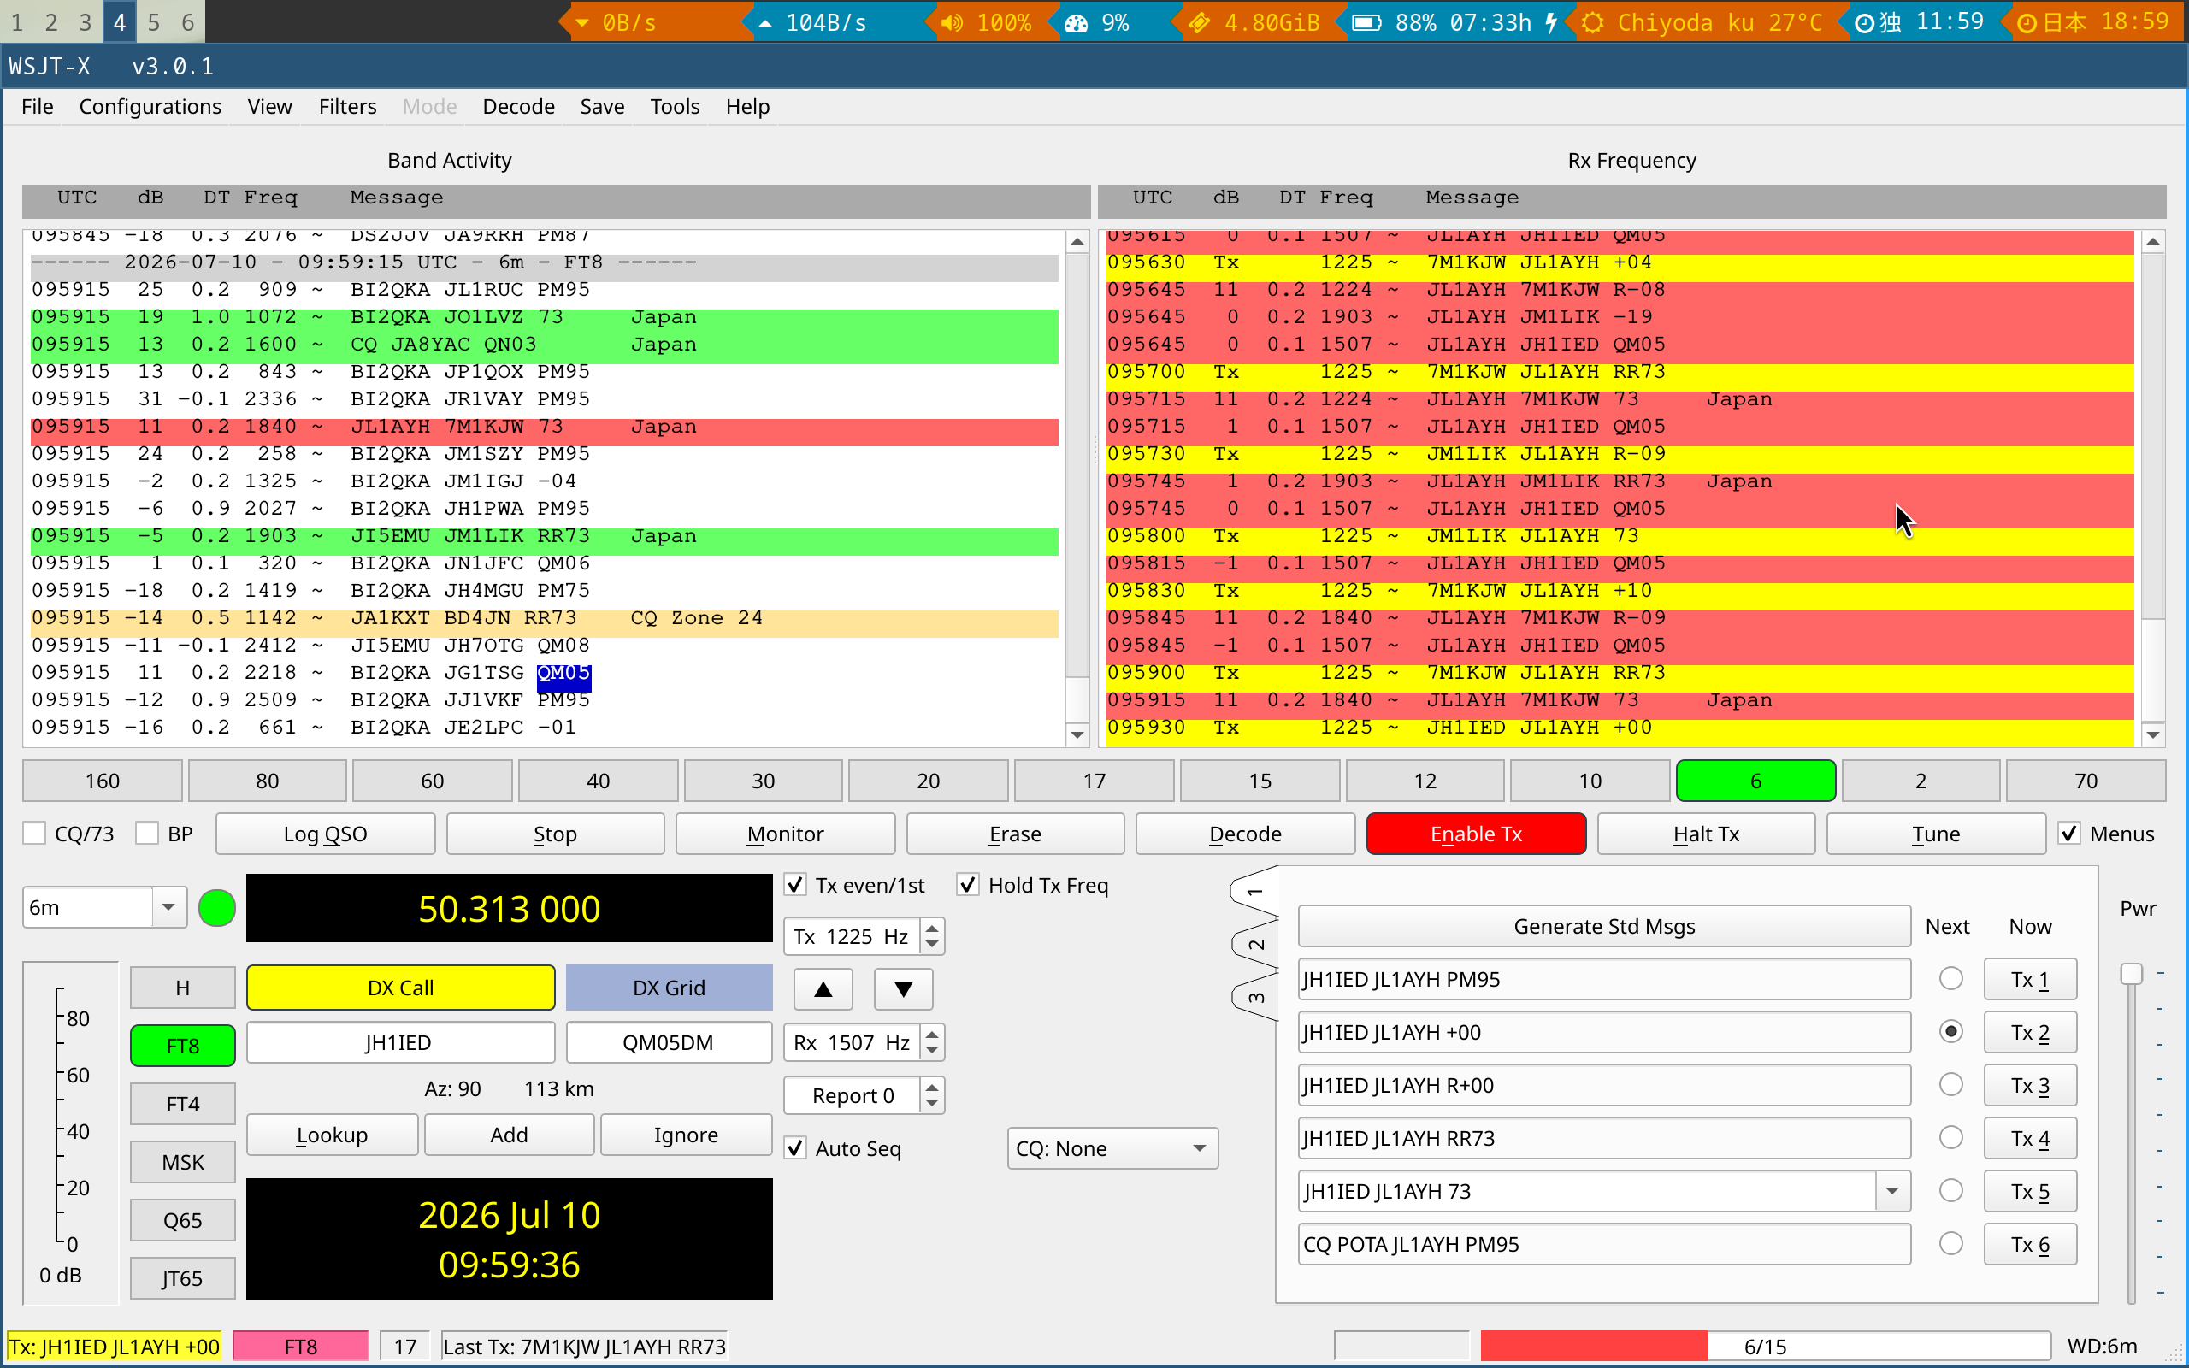Switch to workspace 5 in top bar

(x=153, y=21)
